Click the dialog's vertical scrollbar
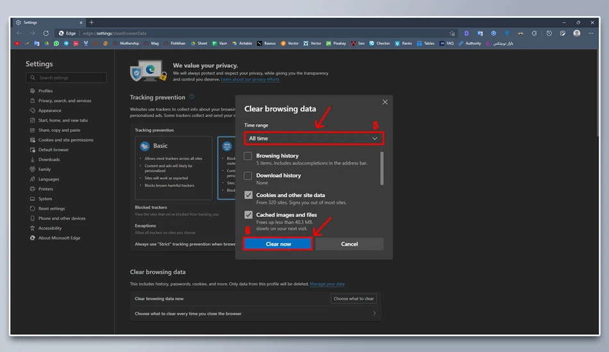The height and width of the screenshot is (352, 609). pyautogui.click(x=382, y=168)
